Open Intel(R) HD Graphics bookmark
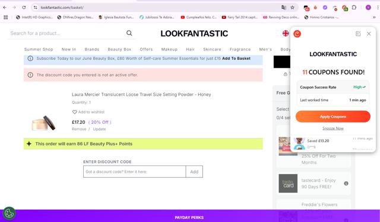 pos(34,17)
